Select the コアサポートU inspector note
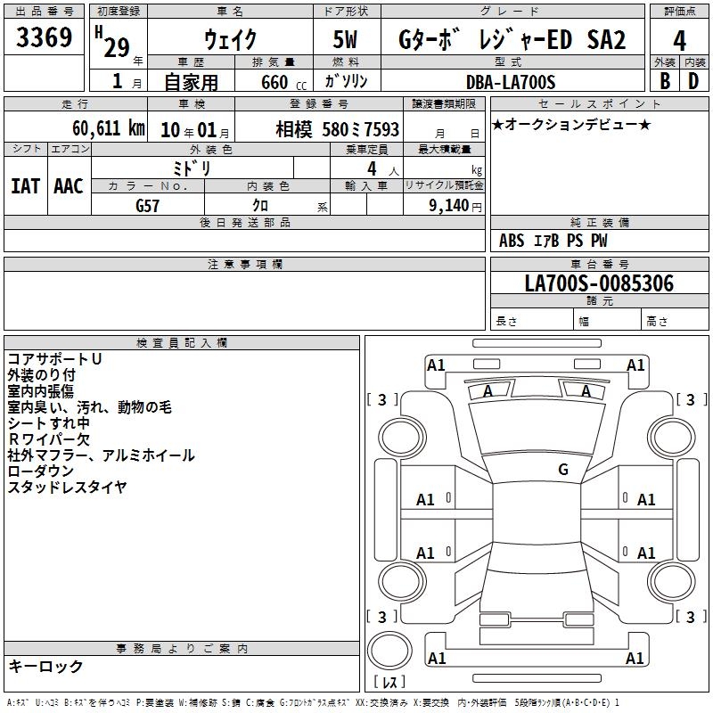 pyautogui.click(x=54, y=358)
